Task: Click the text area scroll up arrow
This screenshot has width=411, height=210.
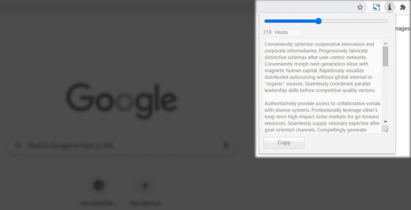Action: pos(385,43)
